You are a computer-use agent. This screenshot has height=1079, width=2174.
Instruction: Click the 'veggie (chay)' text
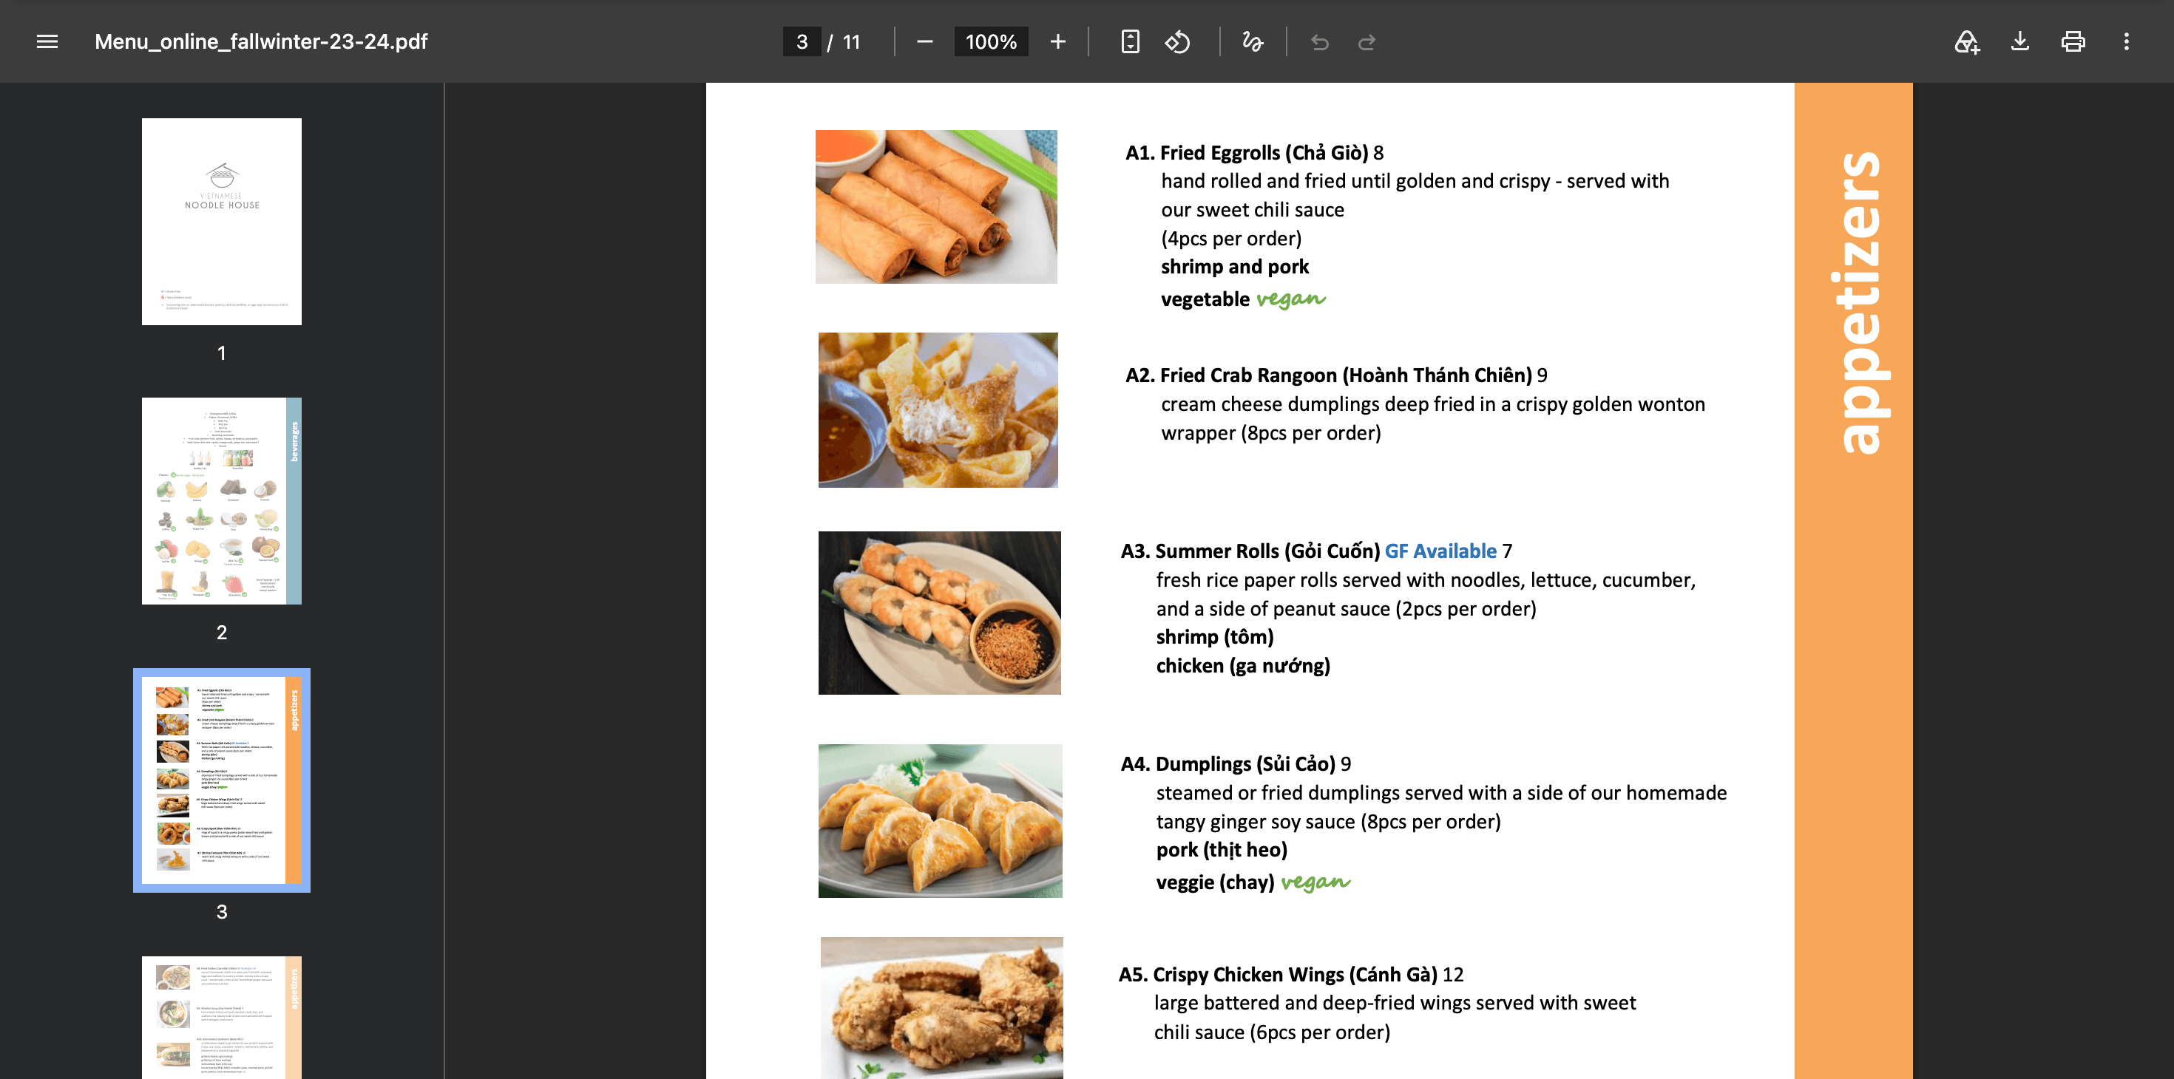1215,882
